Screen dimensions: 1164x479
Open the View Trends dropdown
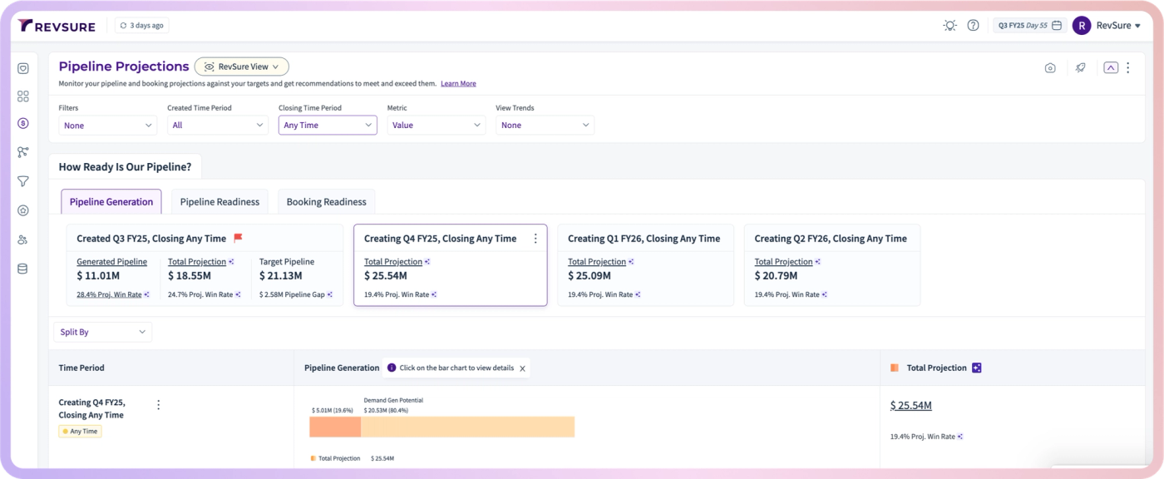tap(545, 125)
